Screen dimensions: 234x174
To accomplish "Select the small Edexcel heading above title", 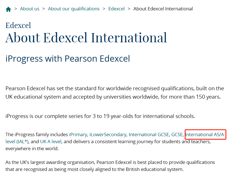I will point(18,25).
